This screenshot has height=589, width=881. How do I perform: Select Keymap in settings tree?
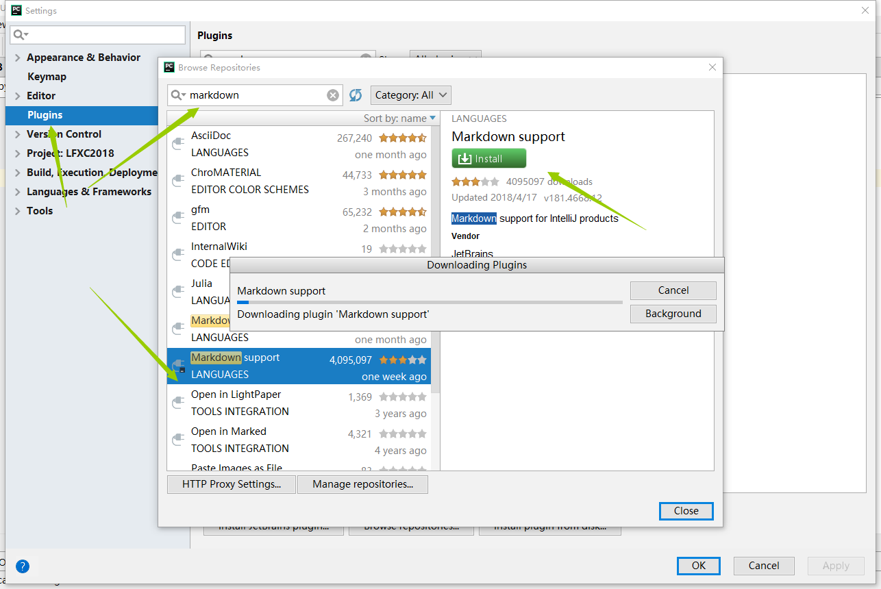pyautogui.click(x=47, y=77)
